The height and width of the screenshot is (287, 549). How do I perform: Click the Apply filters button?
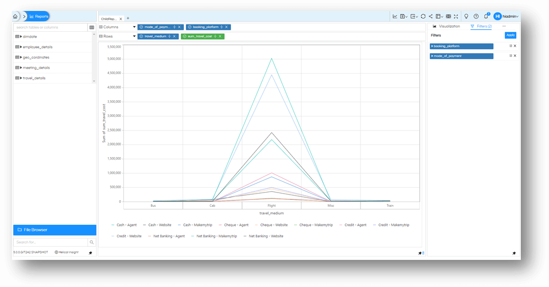(510, 35)
